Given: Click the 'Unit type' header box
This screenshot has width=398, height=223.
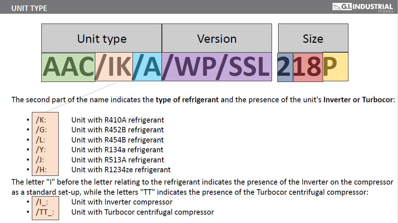Looking at the screenshot, I should pyautogui.click(x=101, y=38).
